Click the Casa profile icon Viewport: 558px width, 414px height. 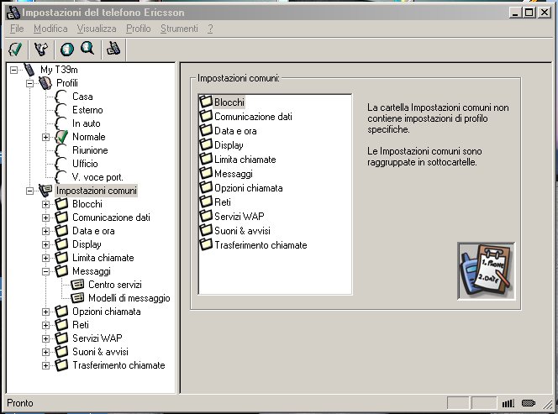(x=61, y=97)
